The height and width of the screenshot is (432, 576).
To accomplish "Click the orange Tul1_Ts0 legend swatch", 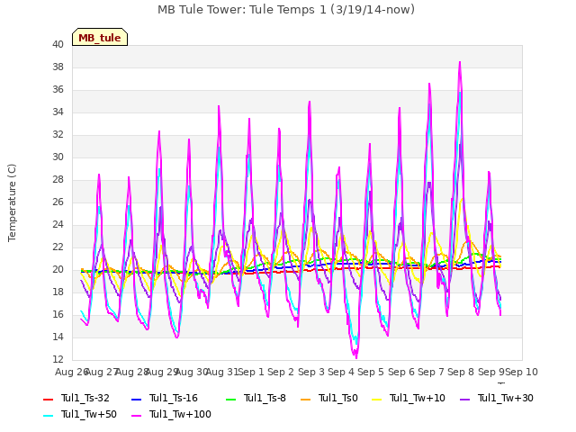I will 305,400.
